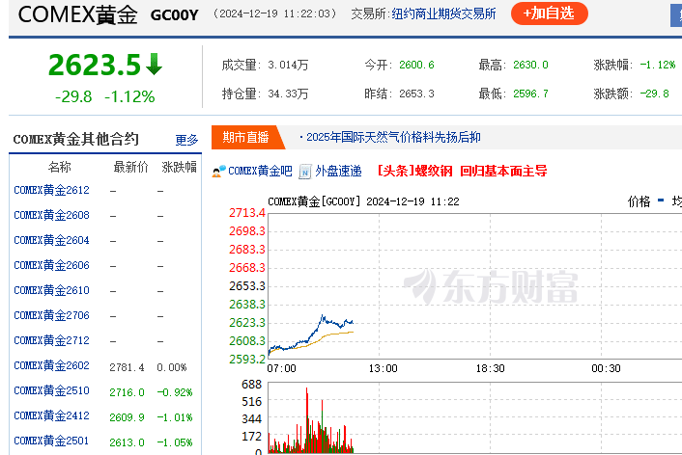The height and width of the screenshot is (455, 682).
Task: Click the COMEX黄金 title heading
Action: coord(78,14)
